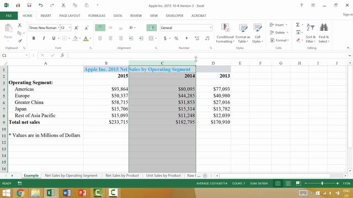
Task: Expand the formula bar
Action: (x=350, y=55)
